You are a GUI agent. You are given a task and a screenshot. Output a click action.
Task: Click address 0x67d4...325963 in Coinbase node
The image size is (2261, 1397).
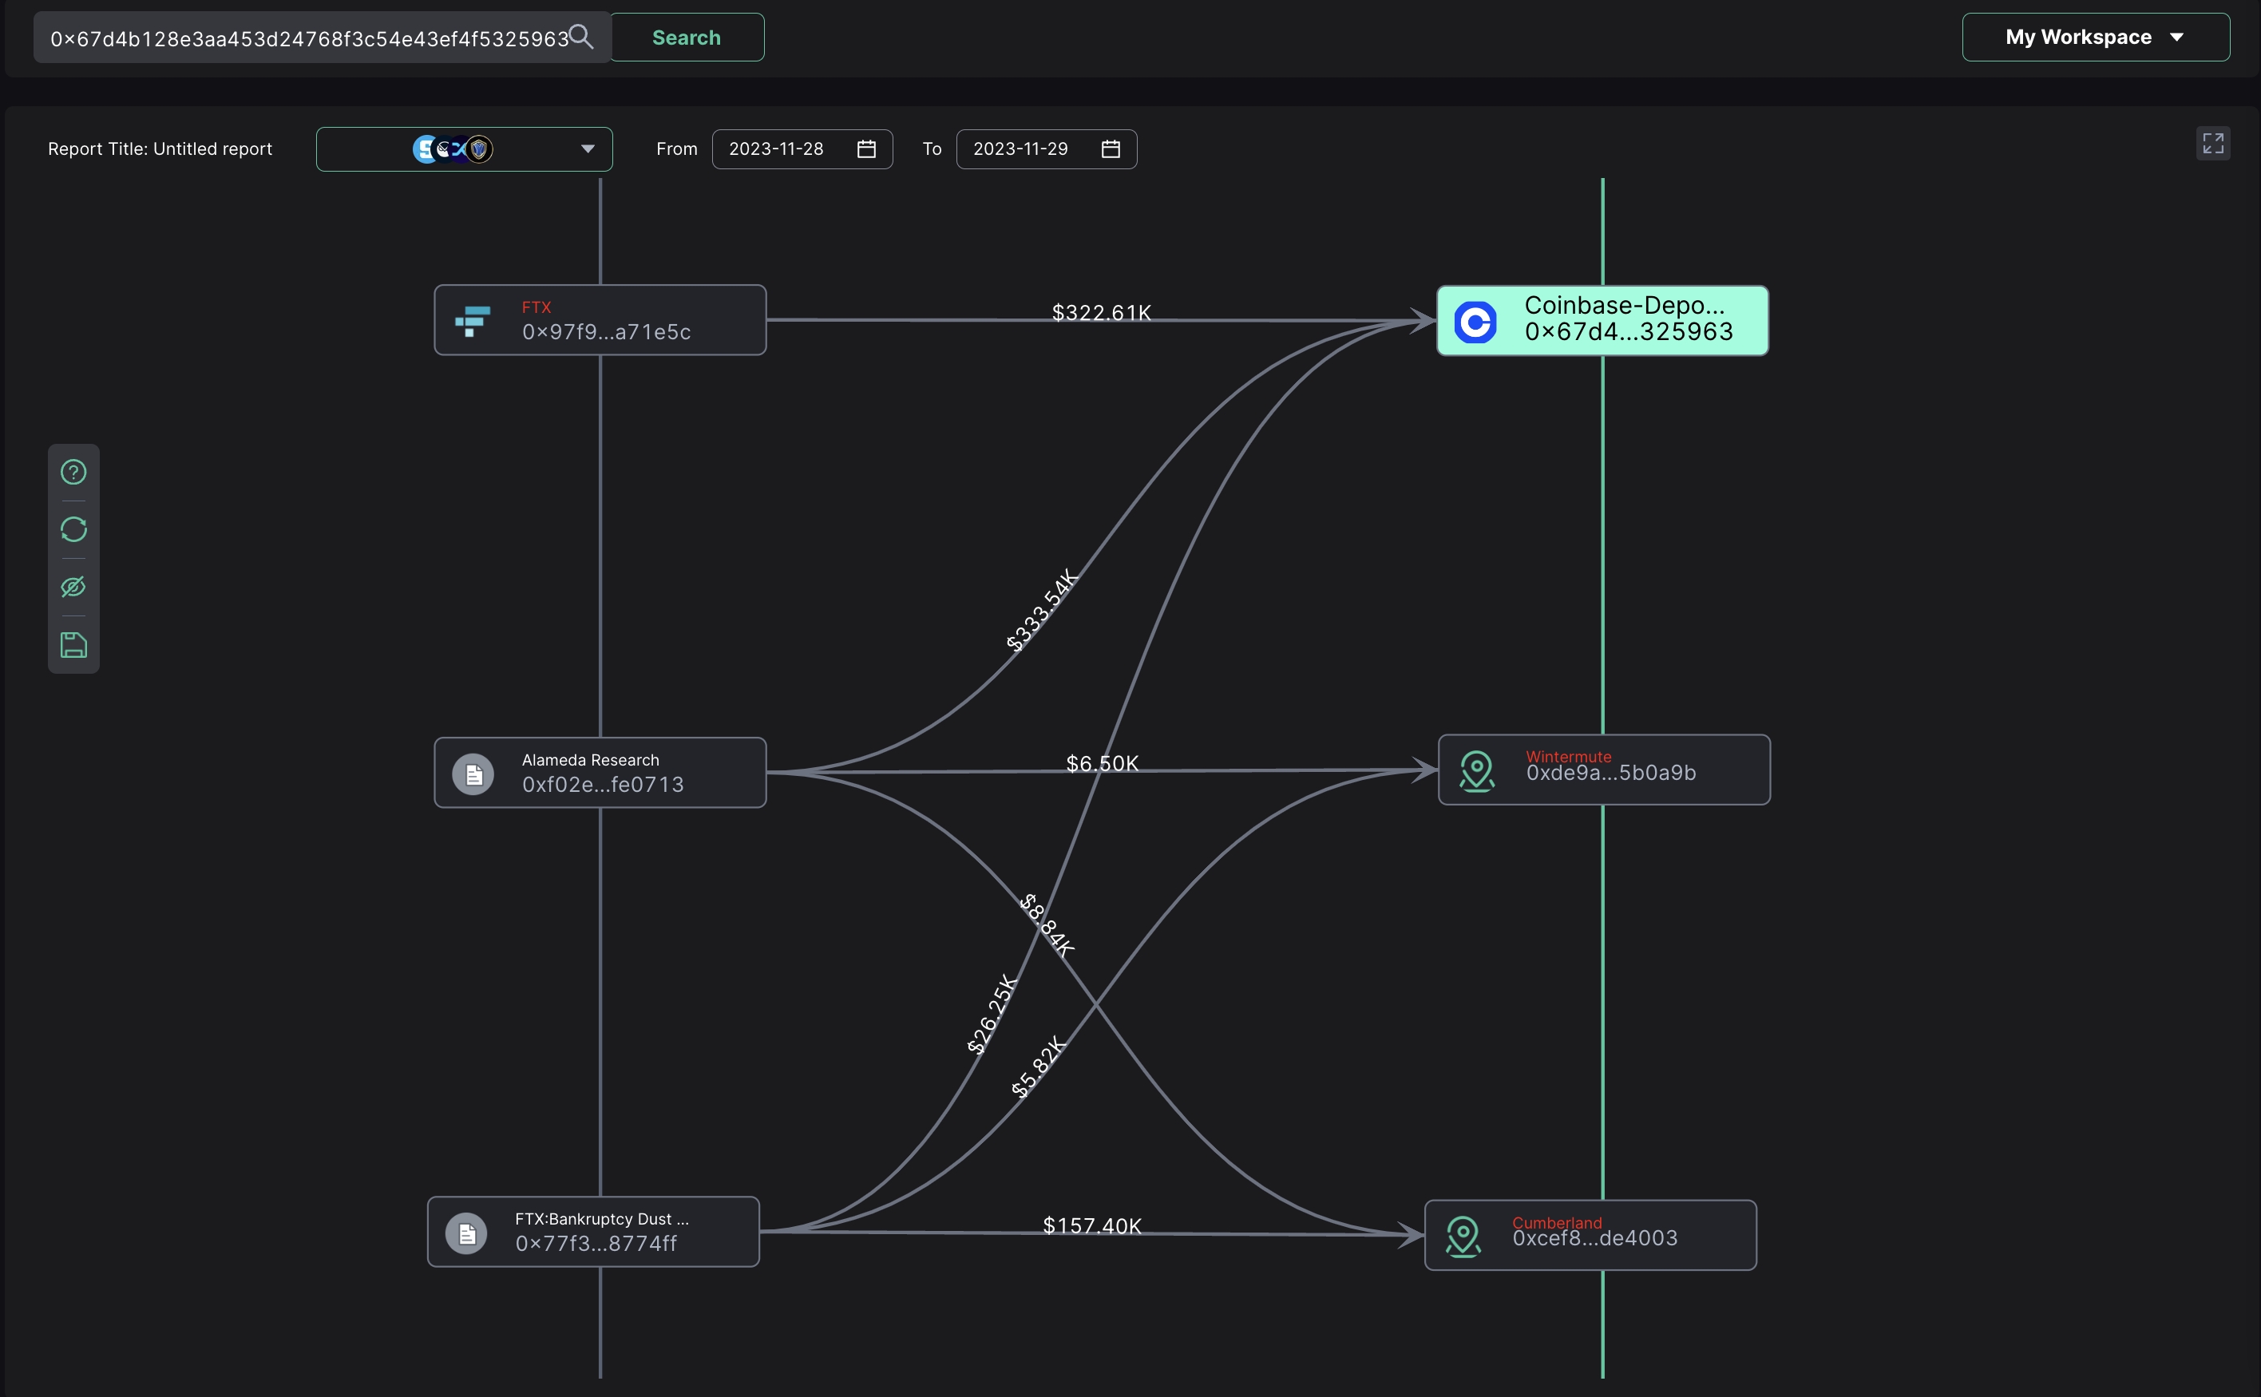tap(1629, 332)
